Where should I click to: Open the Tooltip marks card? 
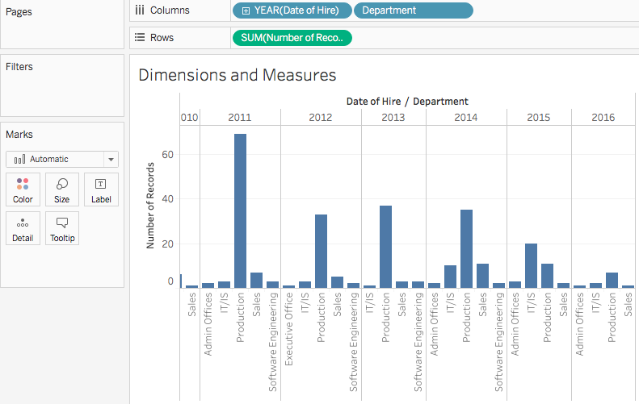tap(62, 228)
